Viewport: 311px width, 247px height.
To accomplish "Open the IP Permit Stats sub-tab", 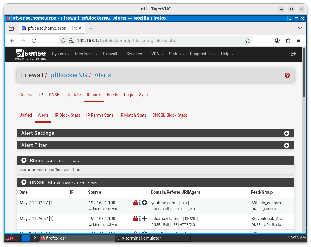I will [100, 115].
